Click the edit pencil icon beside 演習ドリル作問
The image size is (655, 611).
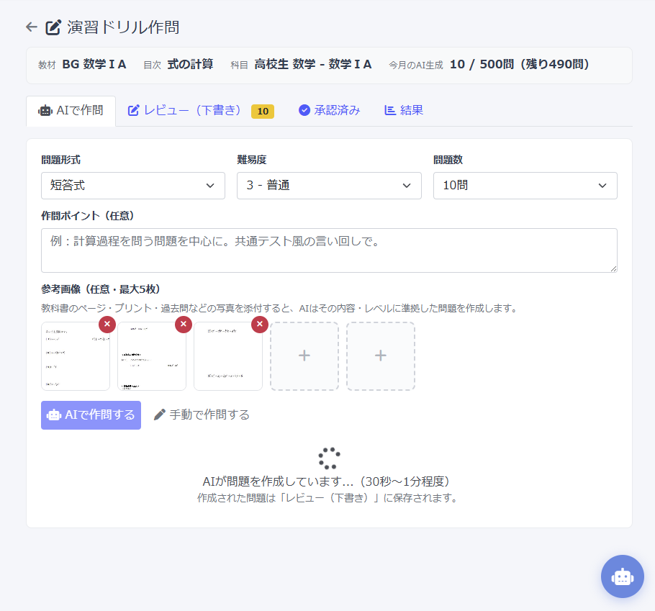click(x=53, y=27)
